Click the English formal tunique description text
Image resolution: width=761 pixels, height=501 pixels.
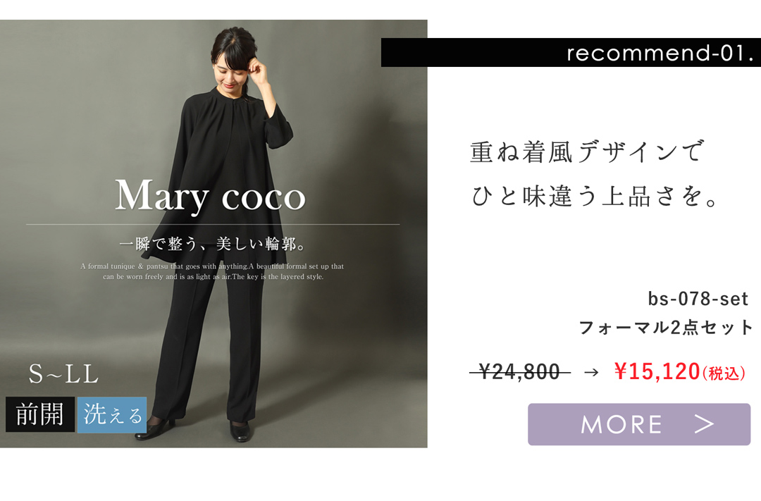click(213, 271)
